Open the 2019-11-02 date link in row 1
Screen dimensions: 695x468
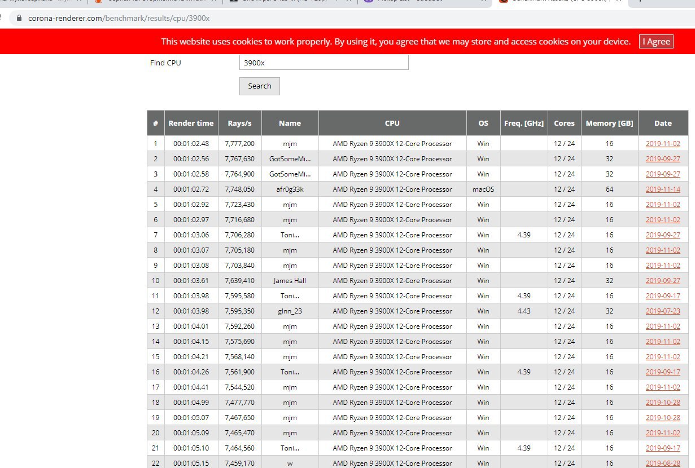pos(663,144)
